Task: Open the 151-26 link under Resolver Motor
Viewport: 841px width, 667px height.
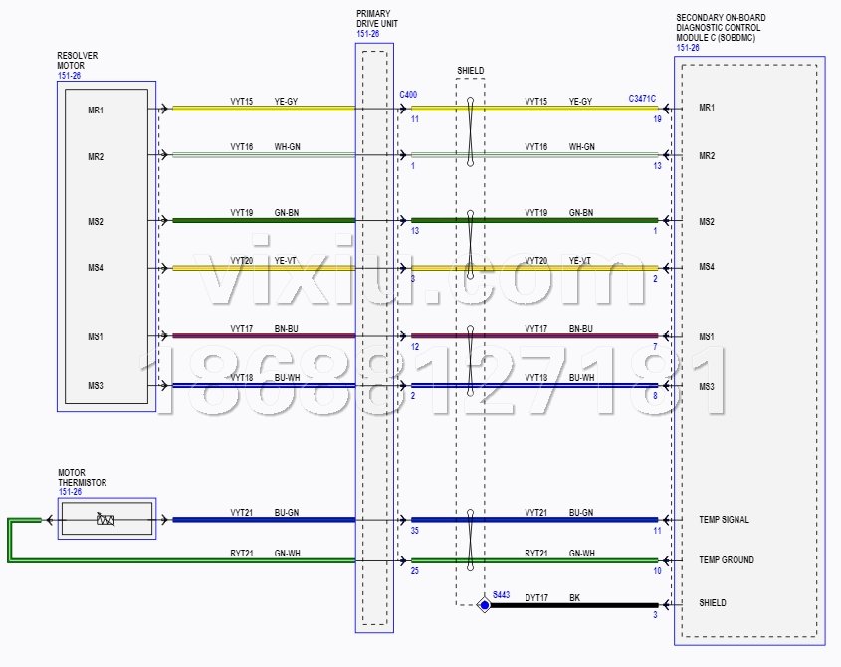Action: [70, 75]
